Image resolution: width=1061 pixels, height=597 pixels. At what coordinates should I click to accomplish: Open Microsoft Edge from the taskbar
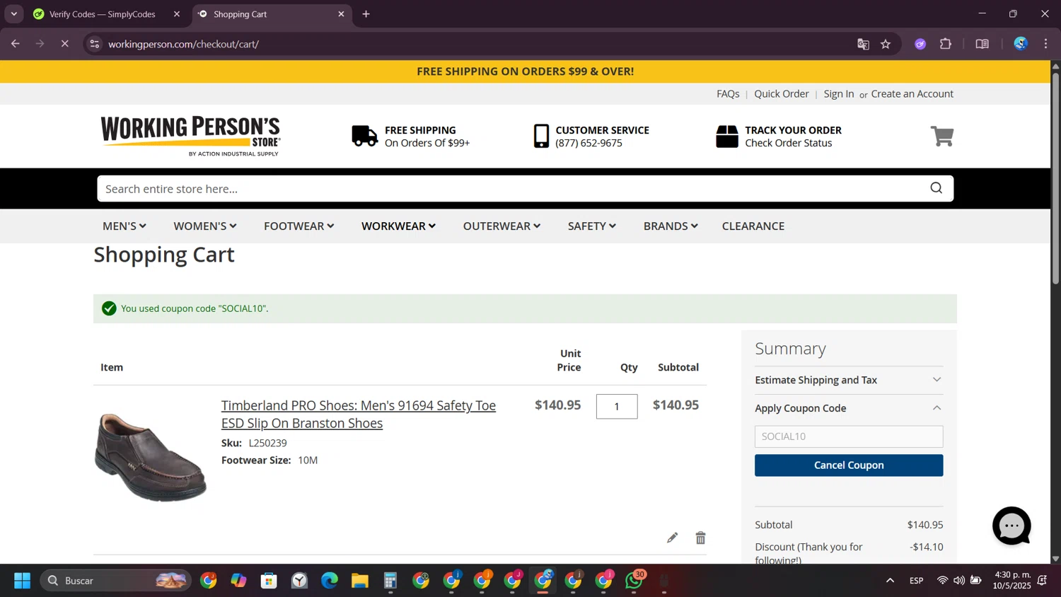point(330,581)
